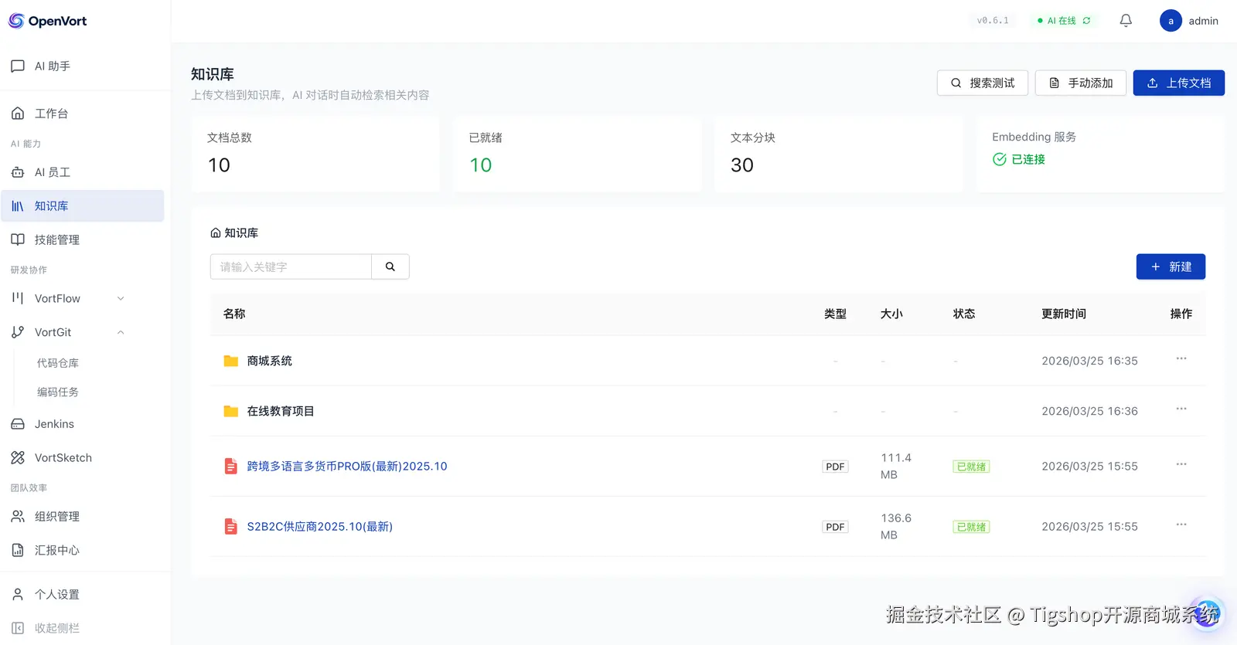Screen dimensions: 1237x645
Task: Open more actions for 在线教育项目
Action: point(1181,409)
